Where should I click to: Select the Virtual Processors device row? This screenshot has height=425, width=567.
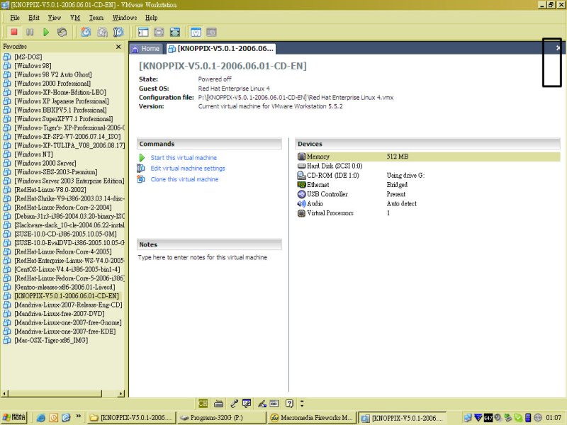428,213
